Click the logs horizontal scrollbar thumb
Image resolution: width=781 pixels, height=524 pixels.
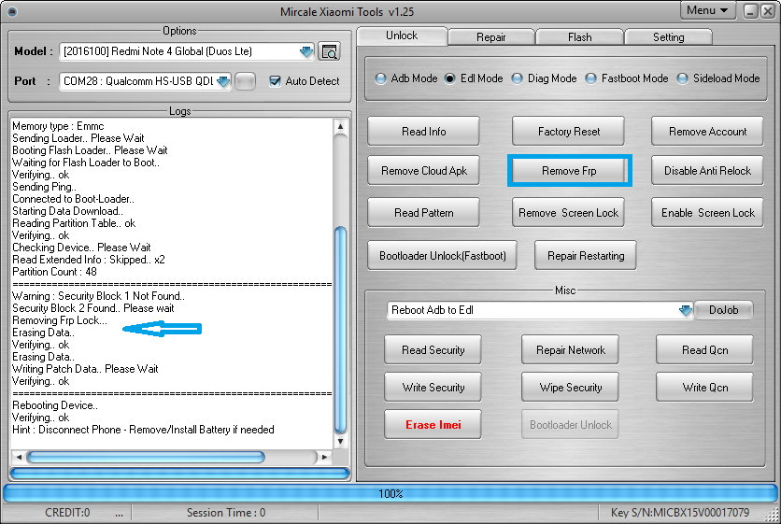coord(146,457)
